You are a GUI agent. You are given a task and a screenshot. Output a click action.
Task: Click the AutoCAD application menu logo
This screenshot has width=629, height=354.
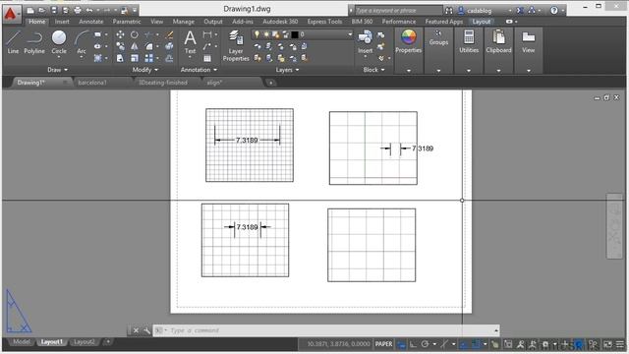11,14
